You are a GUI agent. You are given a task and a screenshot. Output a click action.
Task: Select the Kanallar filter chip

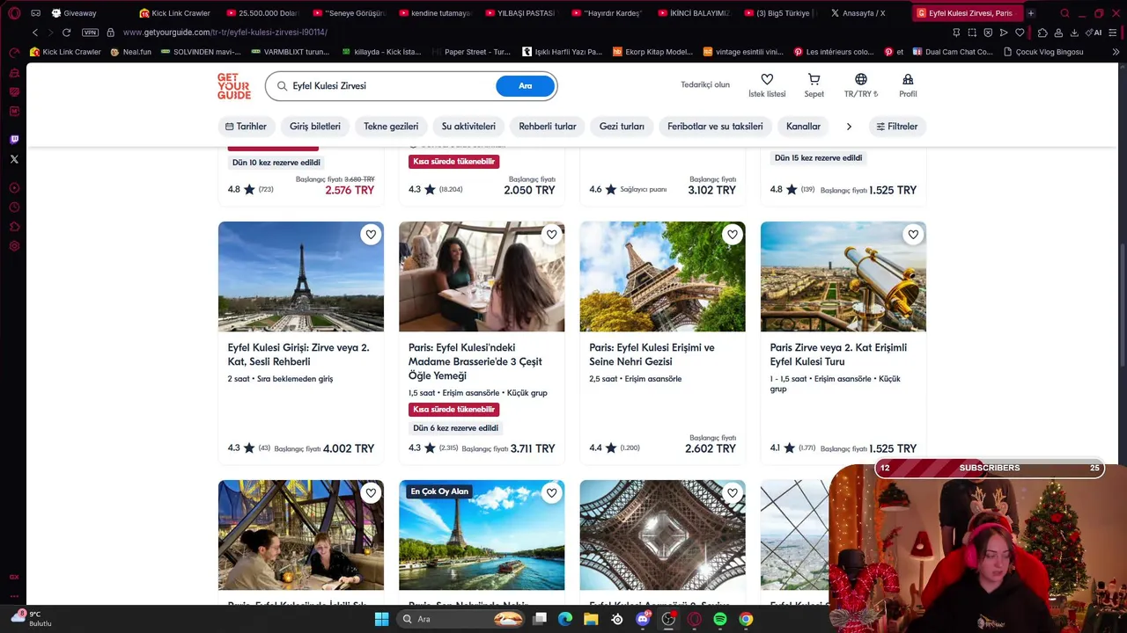coord(803,127)
